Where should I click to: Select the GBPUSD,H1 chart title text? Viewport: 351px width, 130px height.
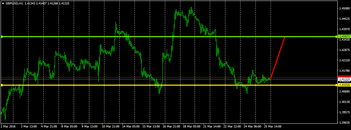pyautogui.click(x=14, y=3)
